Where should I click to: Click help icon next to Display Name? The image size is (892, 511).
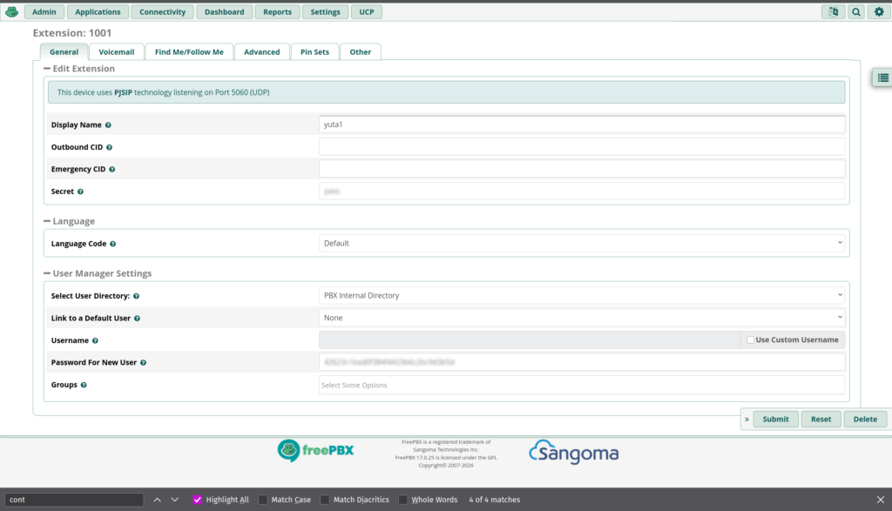108,125
